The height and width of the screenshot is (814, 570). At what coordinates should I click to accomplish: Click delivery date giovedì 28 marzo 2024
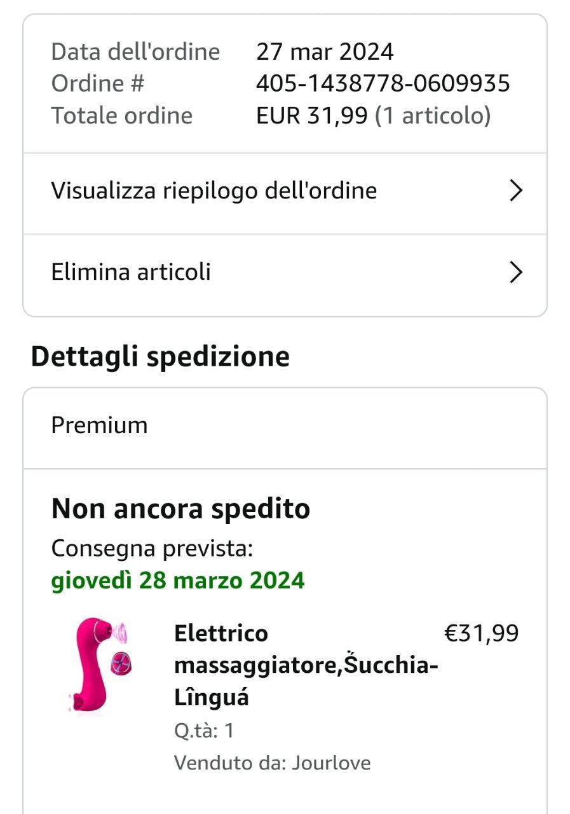click(x=178, y=581)
